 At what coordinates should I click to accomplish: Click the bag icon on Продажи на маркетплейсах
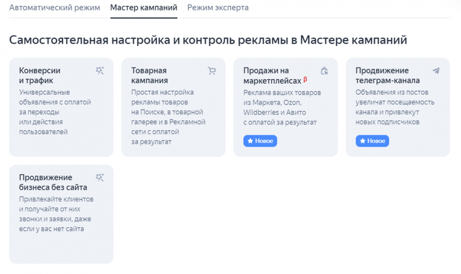(324, 71)
